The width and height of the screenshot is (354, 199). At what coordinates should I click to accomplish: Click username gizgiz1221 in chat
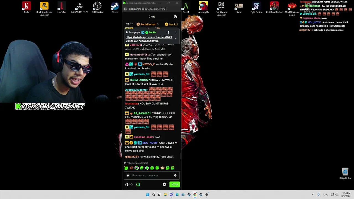132,157
